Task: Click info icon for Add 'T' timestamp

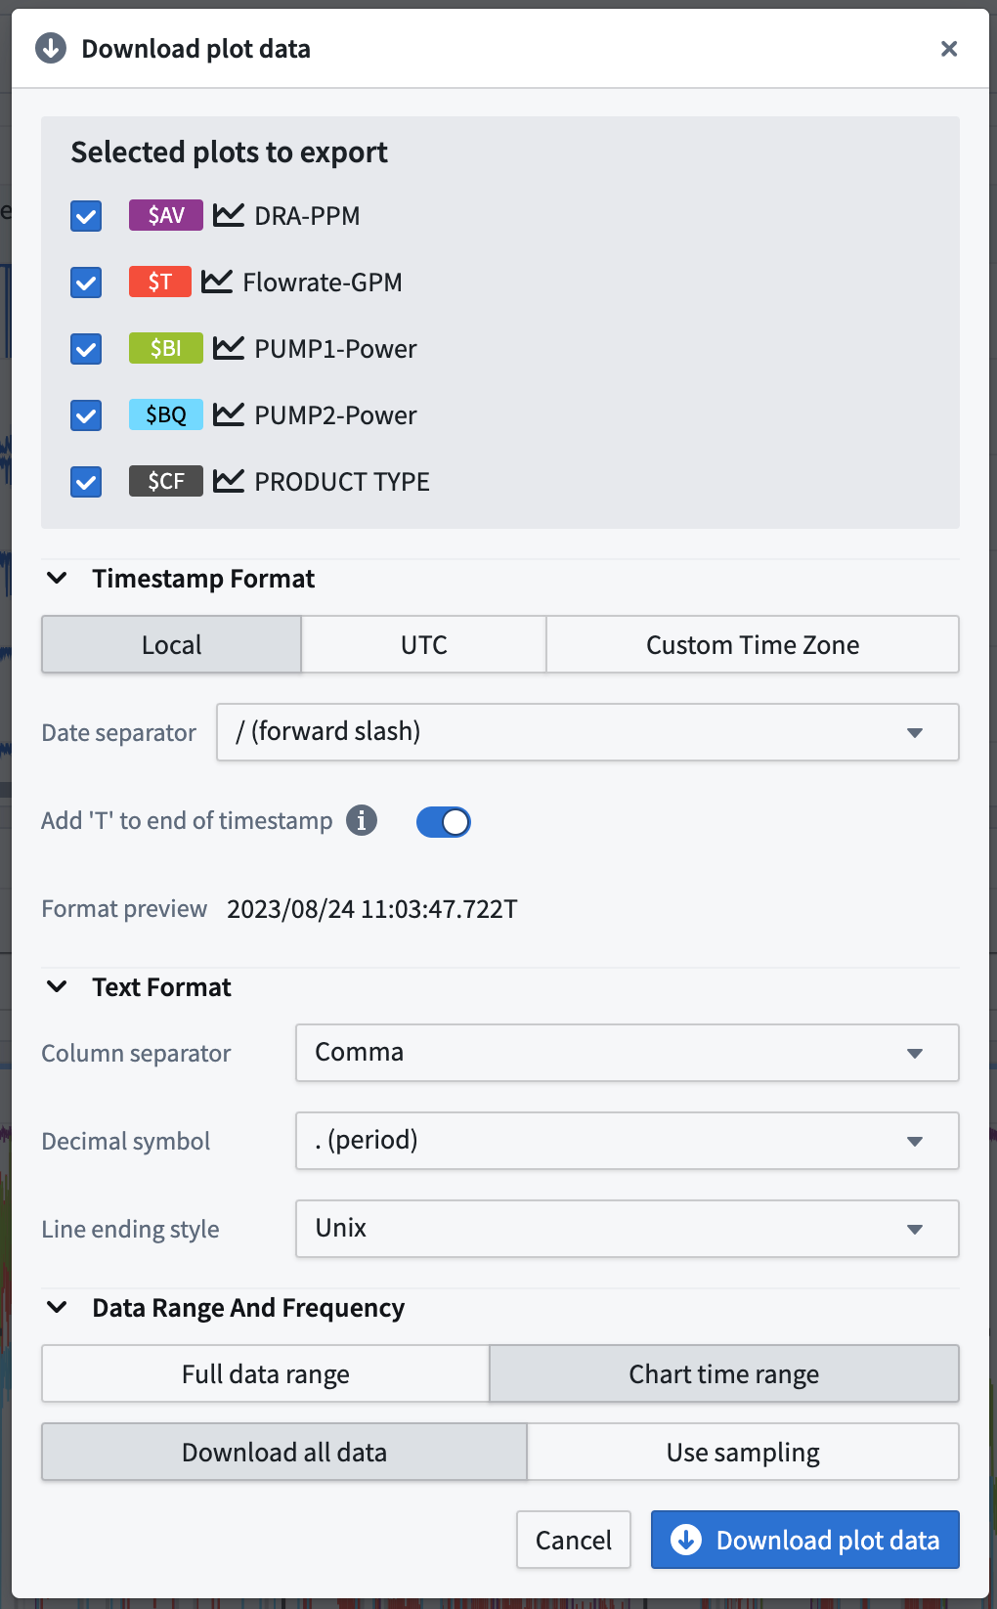Action: [362, 820]
